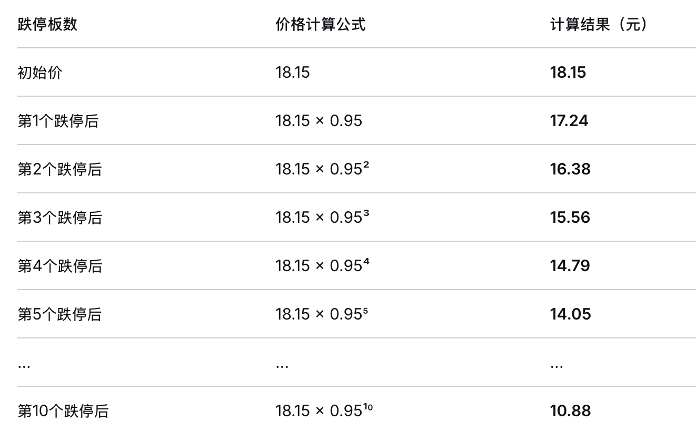696x432 pixels.
Task: Click the bold 18.15 result for 初始价
Action: tap(568, 73)
